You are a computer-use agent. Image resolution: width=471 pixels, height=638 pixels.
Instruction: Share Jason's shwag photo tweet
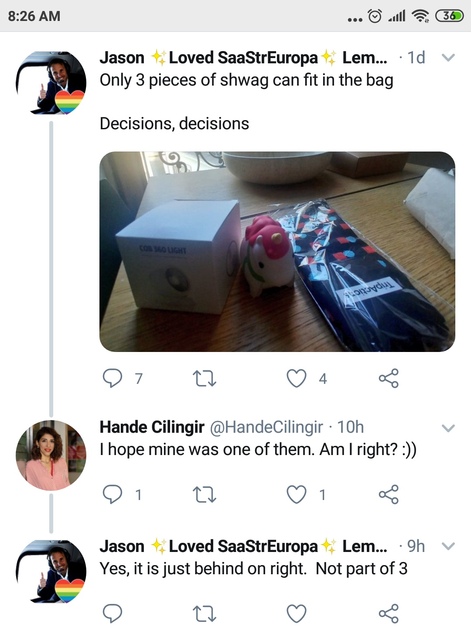(388, 378)
